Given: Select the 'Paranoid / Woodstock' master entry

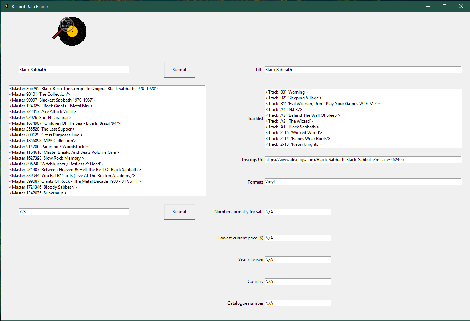Looking at the screenshot, I should (x=48, y=146).
